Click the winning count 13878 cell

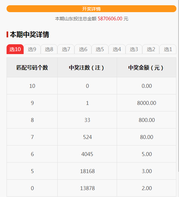87,188
